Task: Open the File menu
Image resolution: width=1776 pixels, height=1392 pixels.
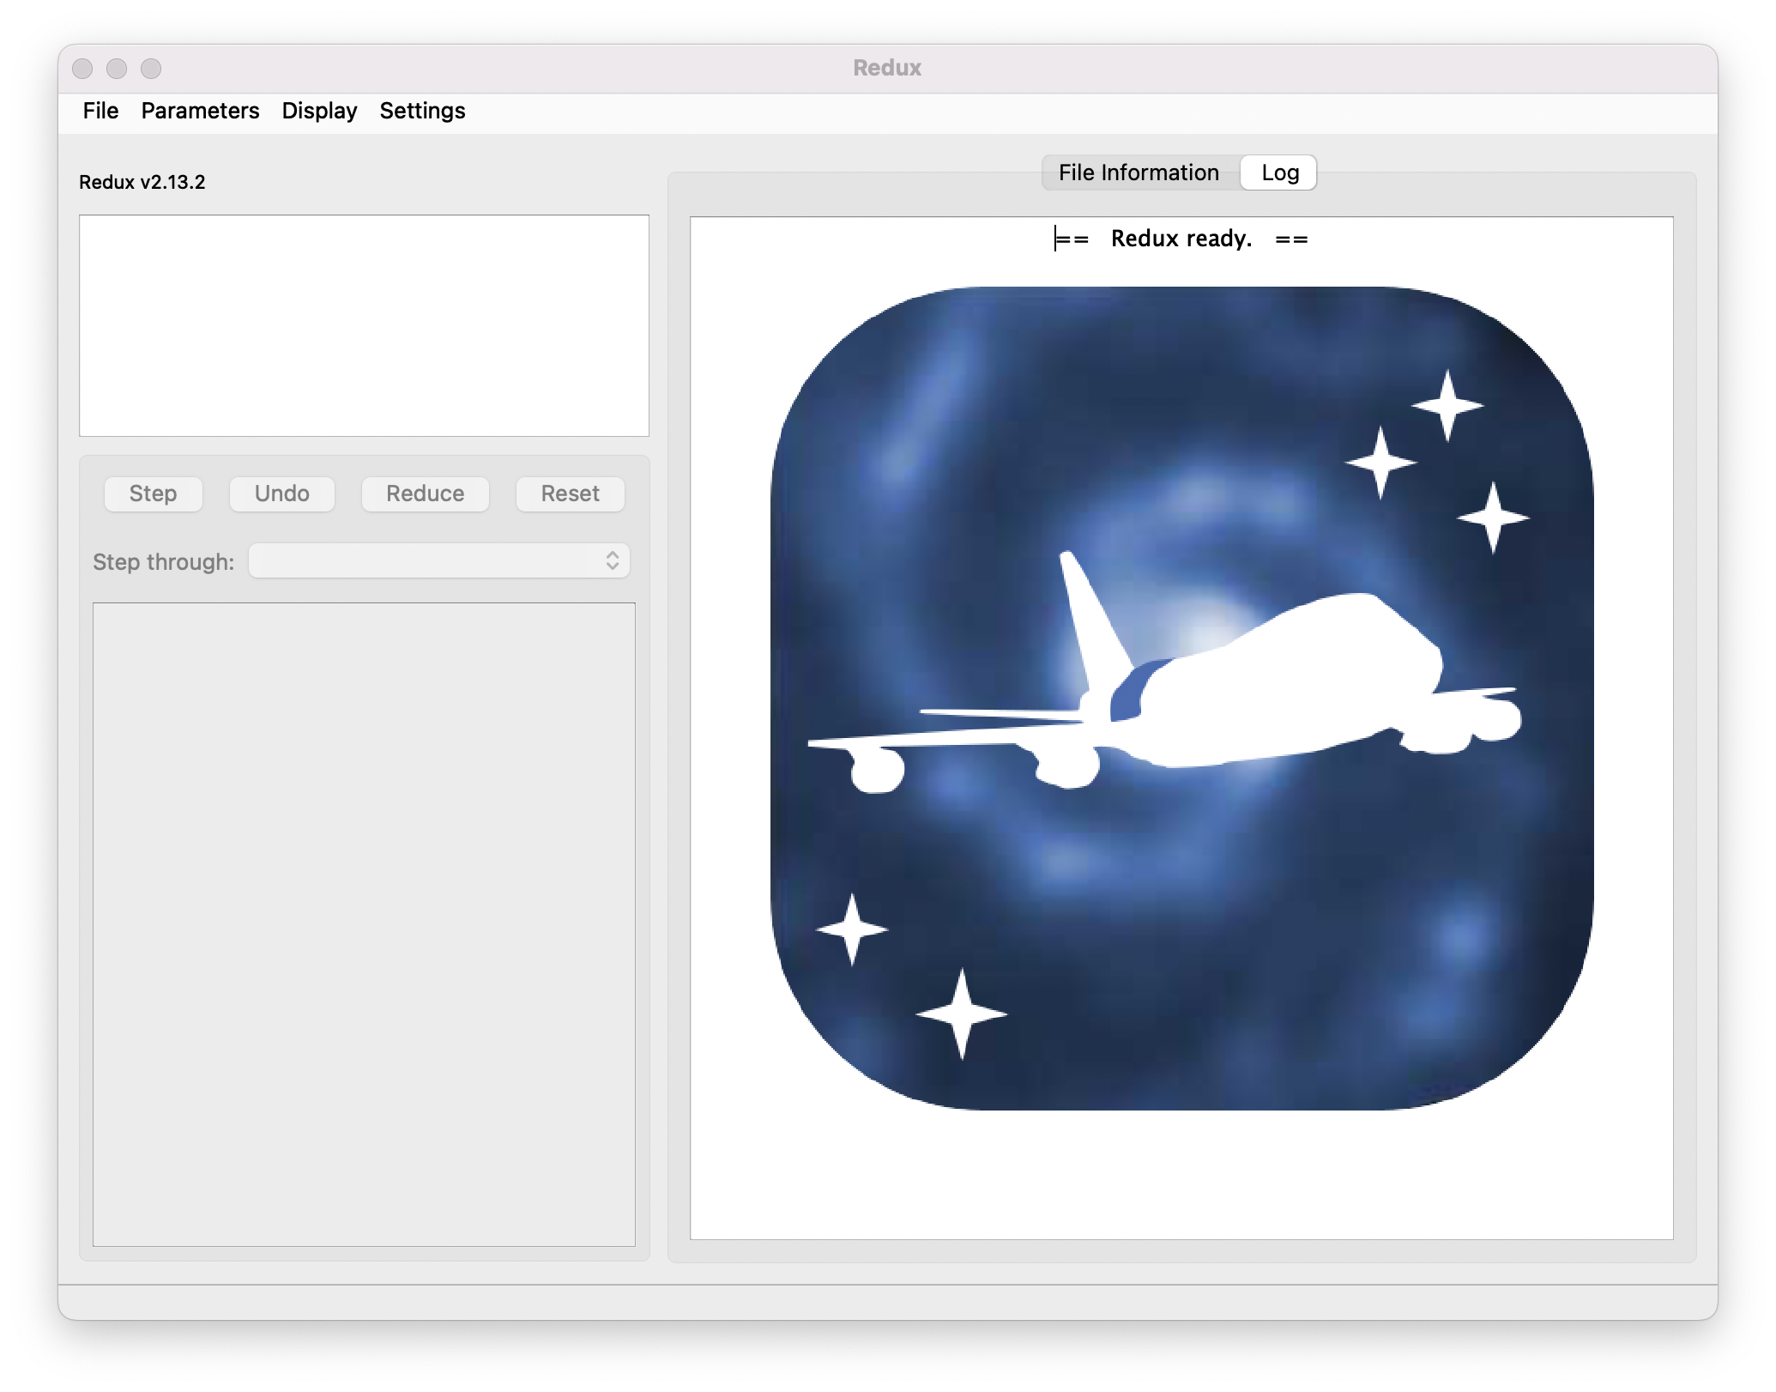Action: (x=100, y=111)
